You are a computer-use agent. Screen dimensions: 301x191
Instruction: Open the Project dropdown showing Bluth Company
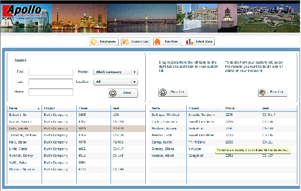[116, 72]
